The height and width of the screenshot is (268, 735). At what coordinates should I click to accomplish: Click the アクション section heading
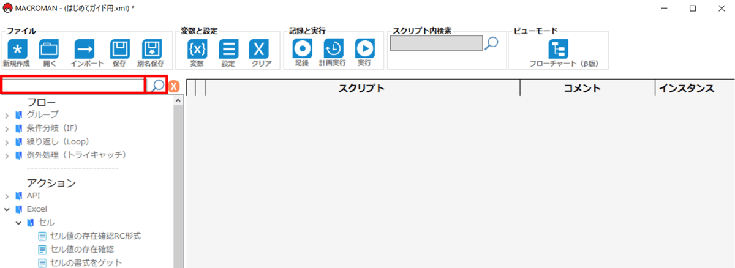(51, 182)
